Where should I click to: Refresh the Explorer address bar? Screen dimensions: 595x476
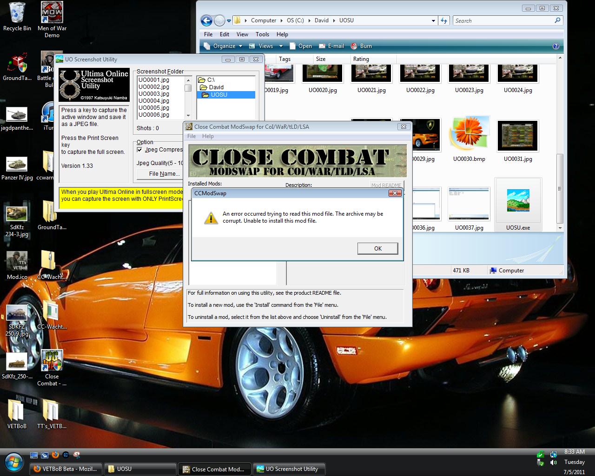pyautogui.click(x=444, y=20)
